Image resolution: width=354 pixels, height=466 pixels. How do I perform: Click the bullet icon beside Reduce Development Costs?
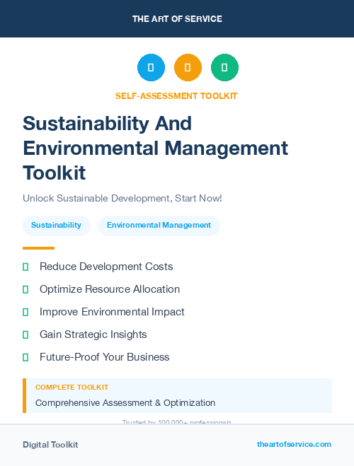click(x=25, y=267)
